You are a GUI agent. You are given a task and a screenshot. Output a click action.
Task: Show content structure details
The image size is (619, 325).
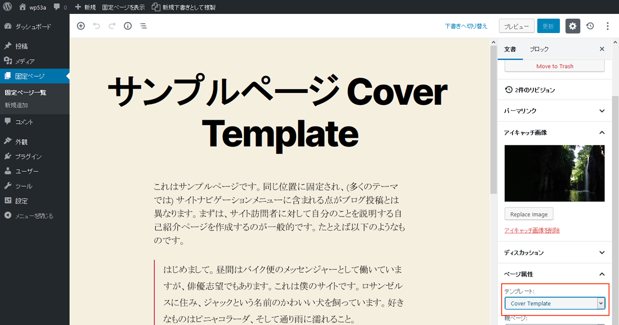tap(127, 25)
